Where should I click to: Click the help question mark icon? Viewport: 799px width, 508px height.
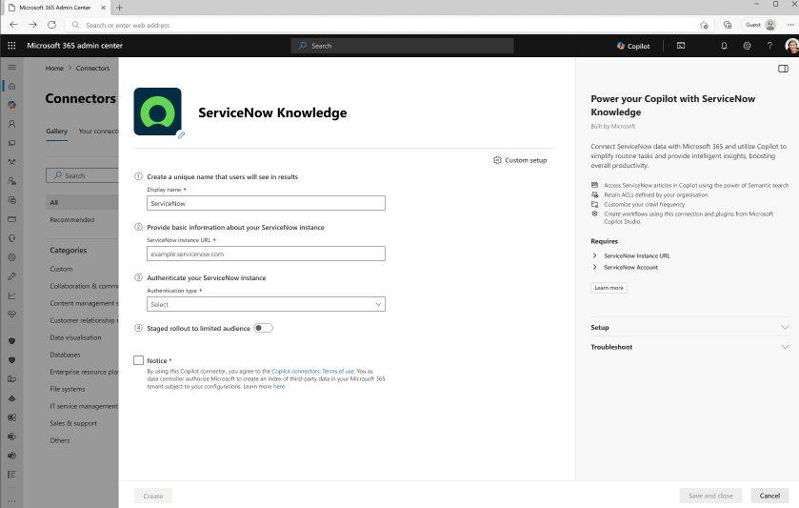pyautogui.click(x=769, y=46)
